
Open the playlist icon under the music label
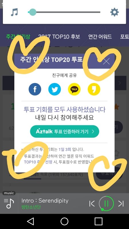9,204
